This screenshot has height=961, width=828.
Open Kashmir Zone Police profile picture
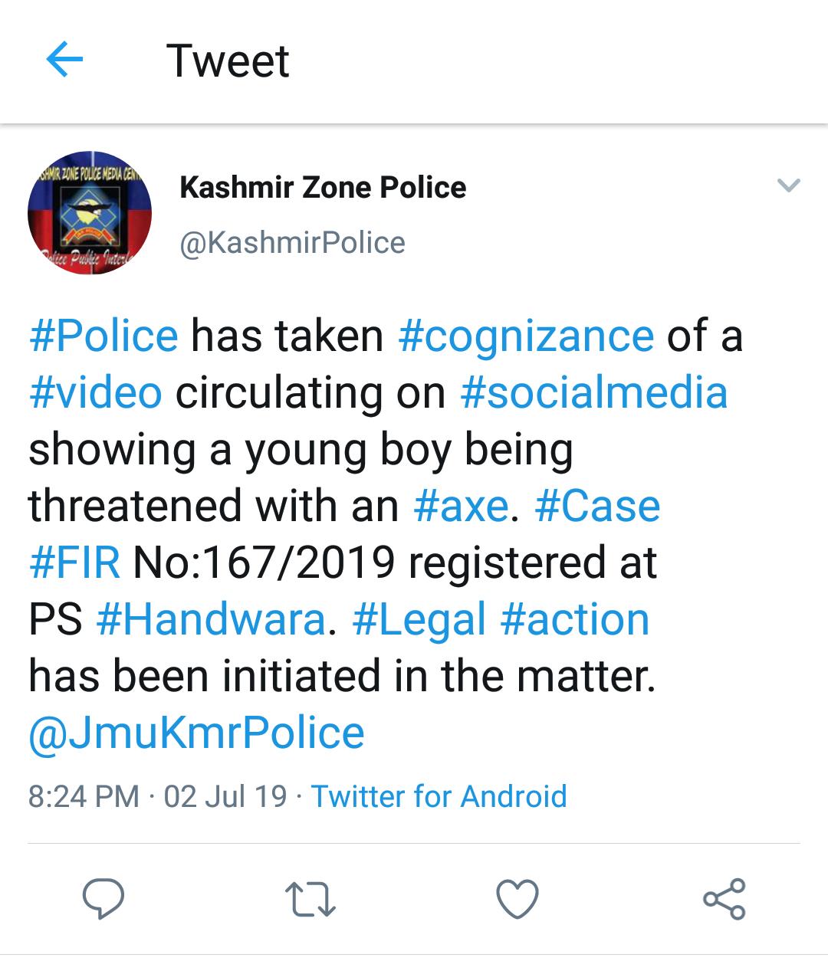tap(90, 213)
